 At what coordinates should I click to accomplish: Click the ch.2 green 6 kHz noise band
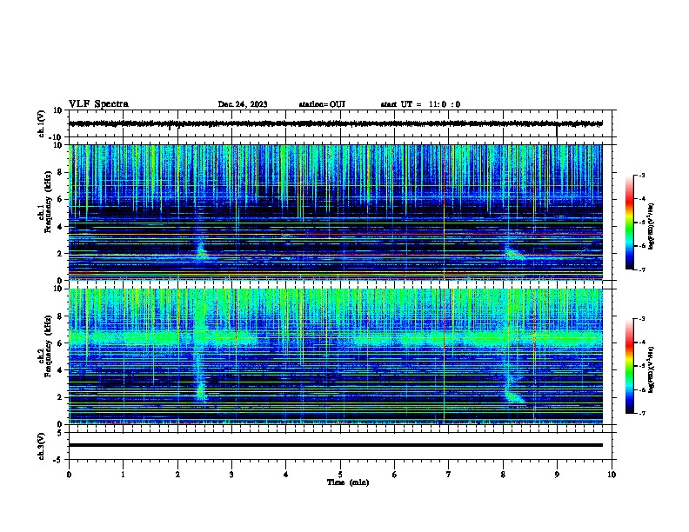[x=335, y=339]
